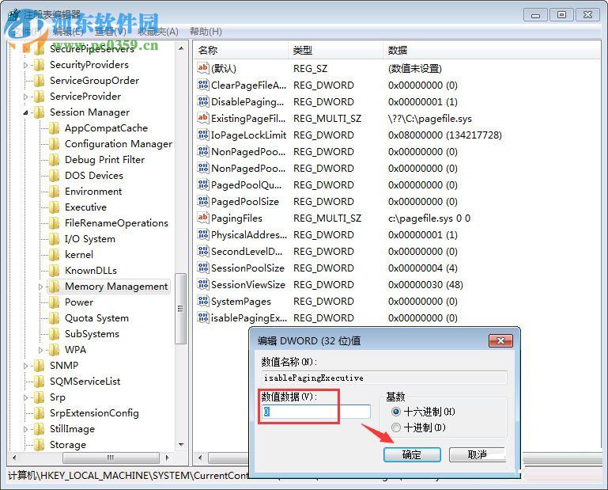Click the SessionPoolSize value icon
The image size is (608, 490).
click(x=202, y=268)
